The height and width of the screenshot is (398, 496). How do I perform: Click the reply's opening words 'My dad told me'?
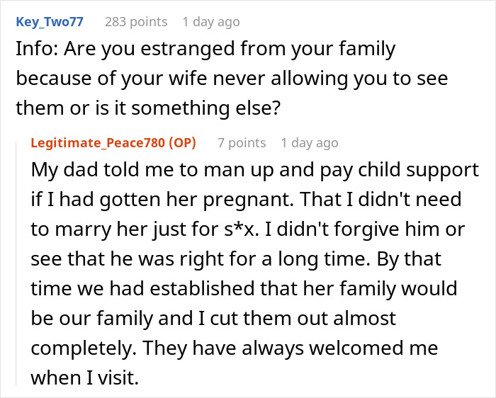pyautogui.click(x=90, y=171)
